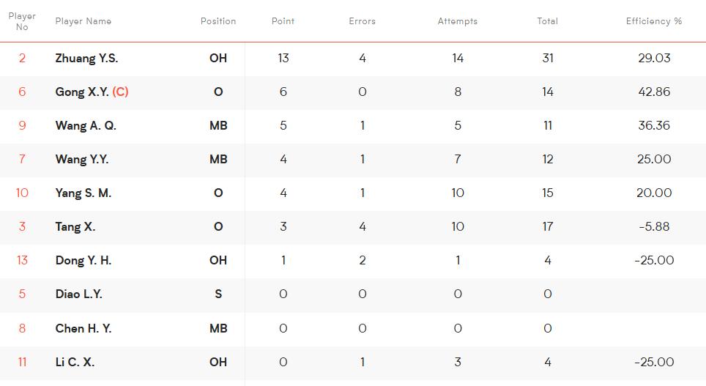The width and height of the screenshot is (706, 386).
Task: Click Dong Y. H. name
Action: [x=83, y=260]
